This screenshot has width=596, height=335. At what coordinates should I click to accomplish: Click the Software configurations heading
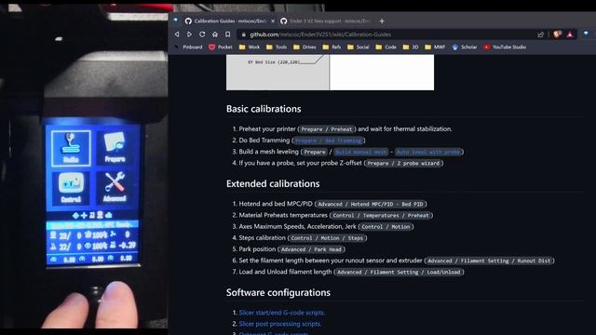point(278,293)
